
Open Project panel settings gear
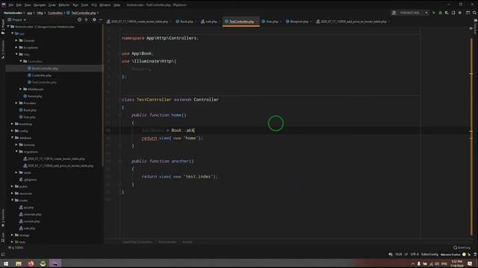tap(94, 20)
